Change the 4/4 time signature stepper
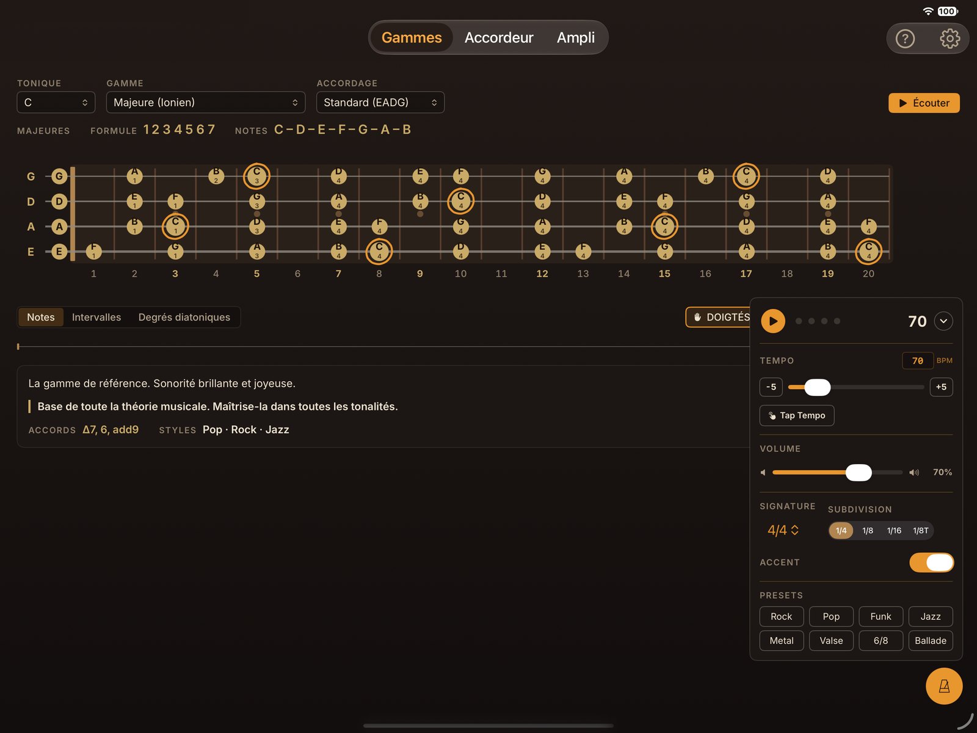 pos(783,530)
